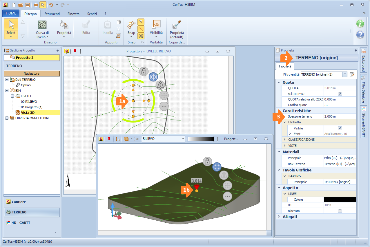Open the Filtro entità dropdown
The height and width of the screenshot is (247, 370).
point(345,74)
